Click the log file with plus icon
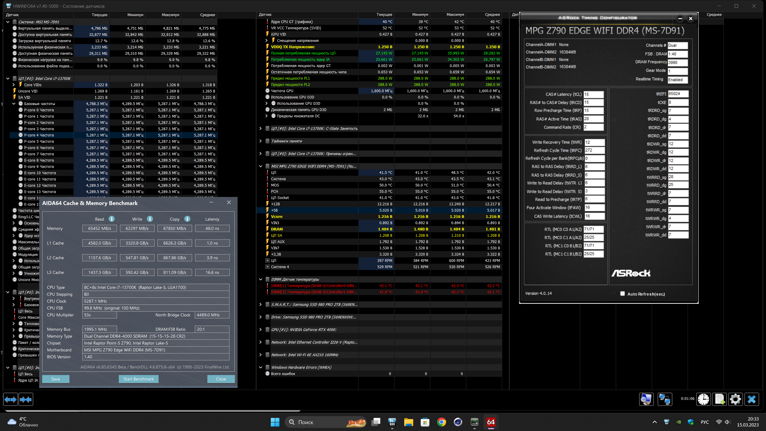The width and height of the screenshot is (766, 431). (720, 399)
